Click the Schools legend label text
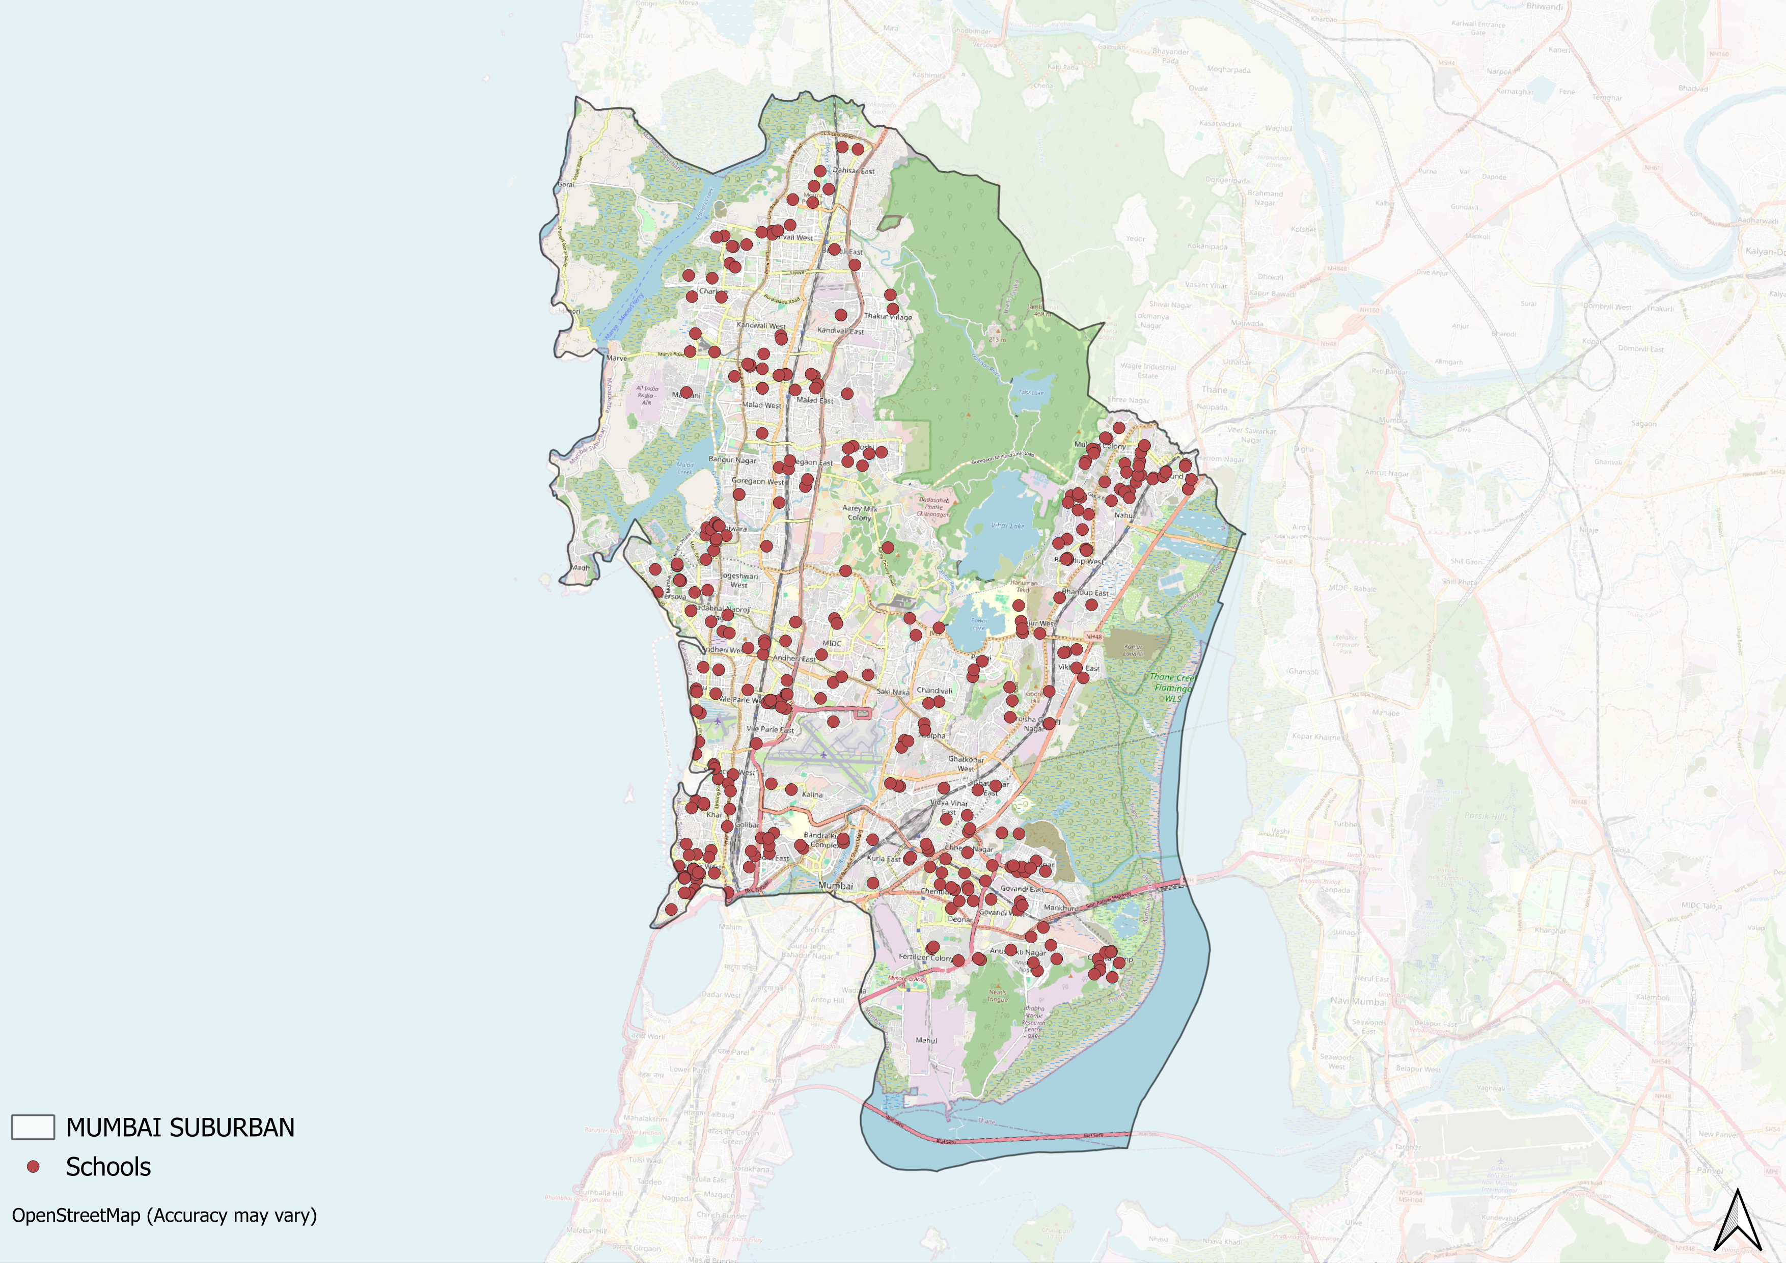This screenshot has width=1786, height=1263. (x=108, y=1167)
